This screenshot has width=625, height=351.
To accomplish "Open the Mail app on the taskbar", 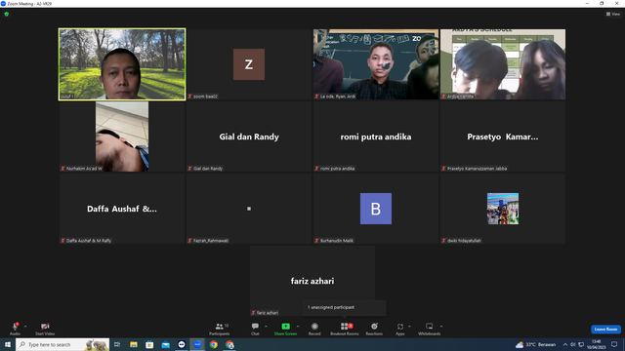I will point(165,344).
